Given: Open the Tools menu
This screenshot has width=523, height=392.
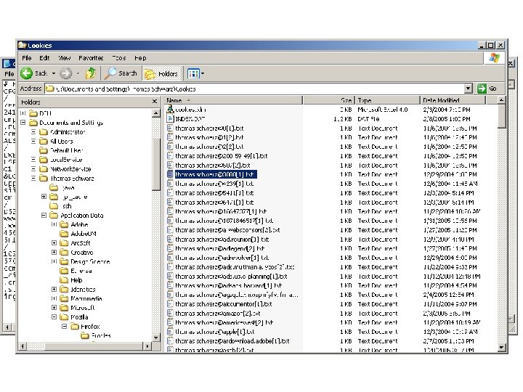Looking at the screenshot, I should click(118, 58).
